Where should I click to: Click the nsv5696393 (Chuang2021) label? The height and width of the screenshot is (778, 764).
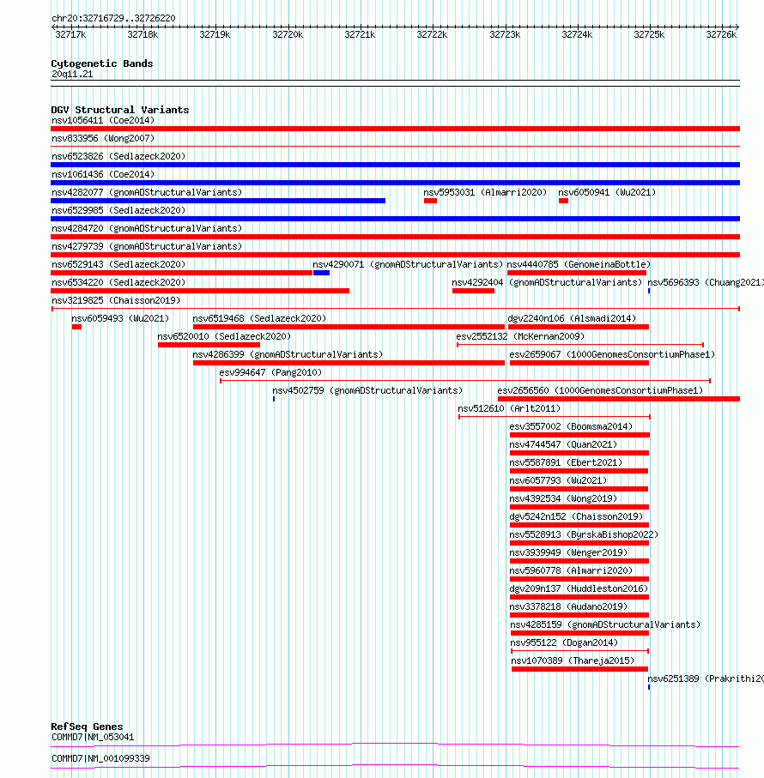706,282
